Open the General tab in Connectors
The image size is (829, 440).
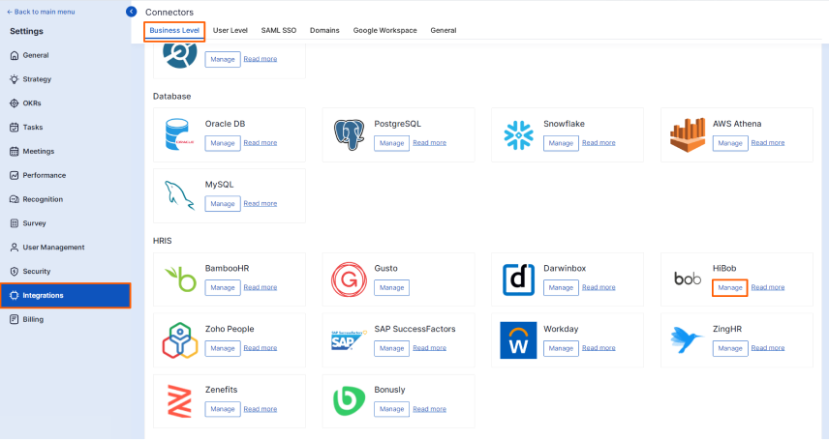pos(443,31)
